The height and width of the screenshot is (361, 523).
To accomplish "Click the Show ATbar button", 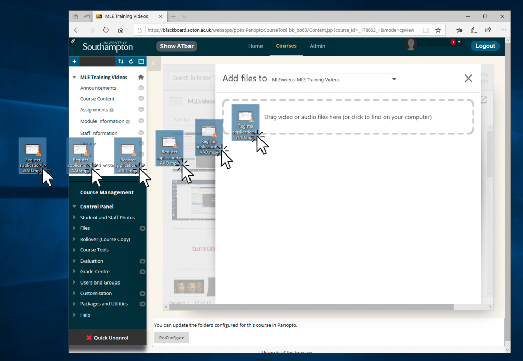I will [176, 46].
